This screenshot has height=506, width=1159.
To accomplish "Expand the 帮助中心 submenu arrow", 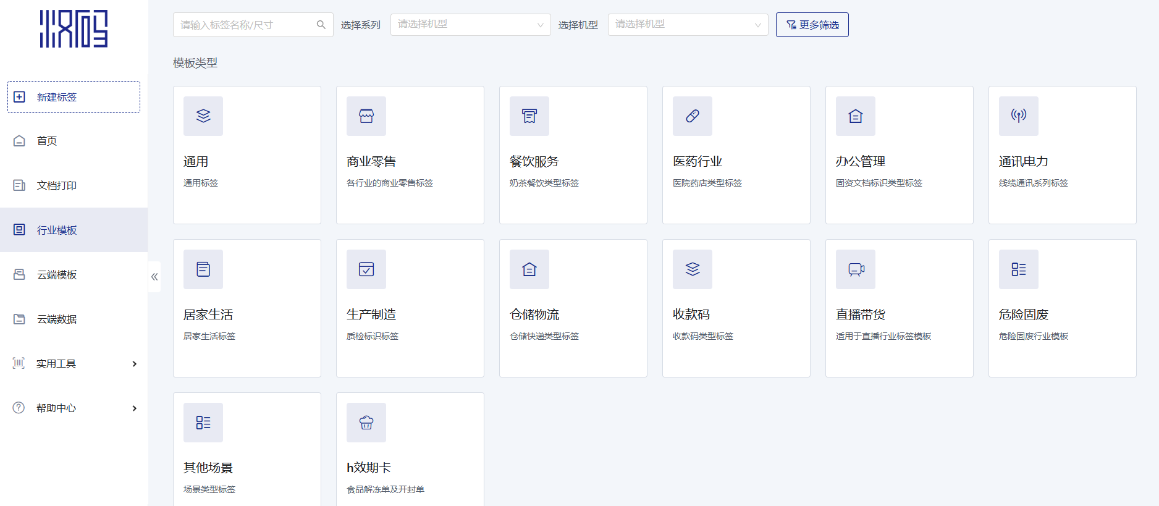I will pos(135,408).
